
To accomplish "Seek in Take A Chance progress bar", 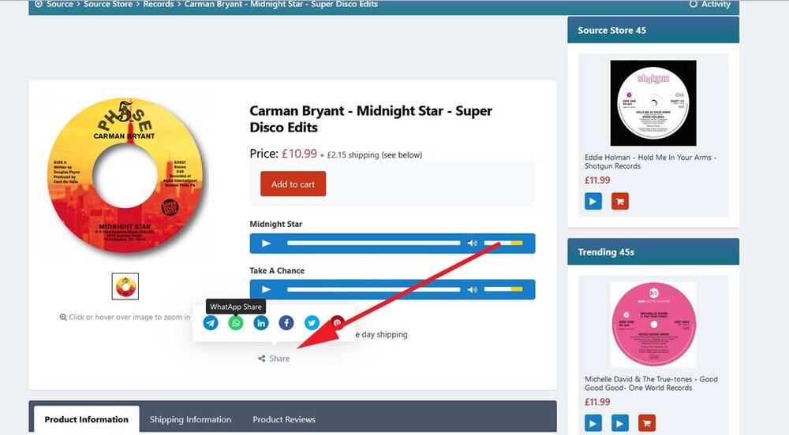I will (x=373, y=289).
